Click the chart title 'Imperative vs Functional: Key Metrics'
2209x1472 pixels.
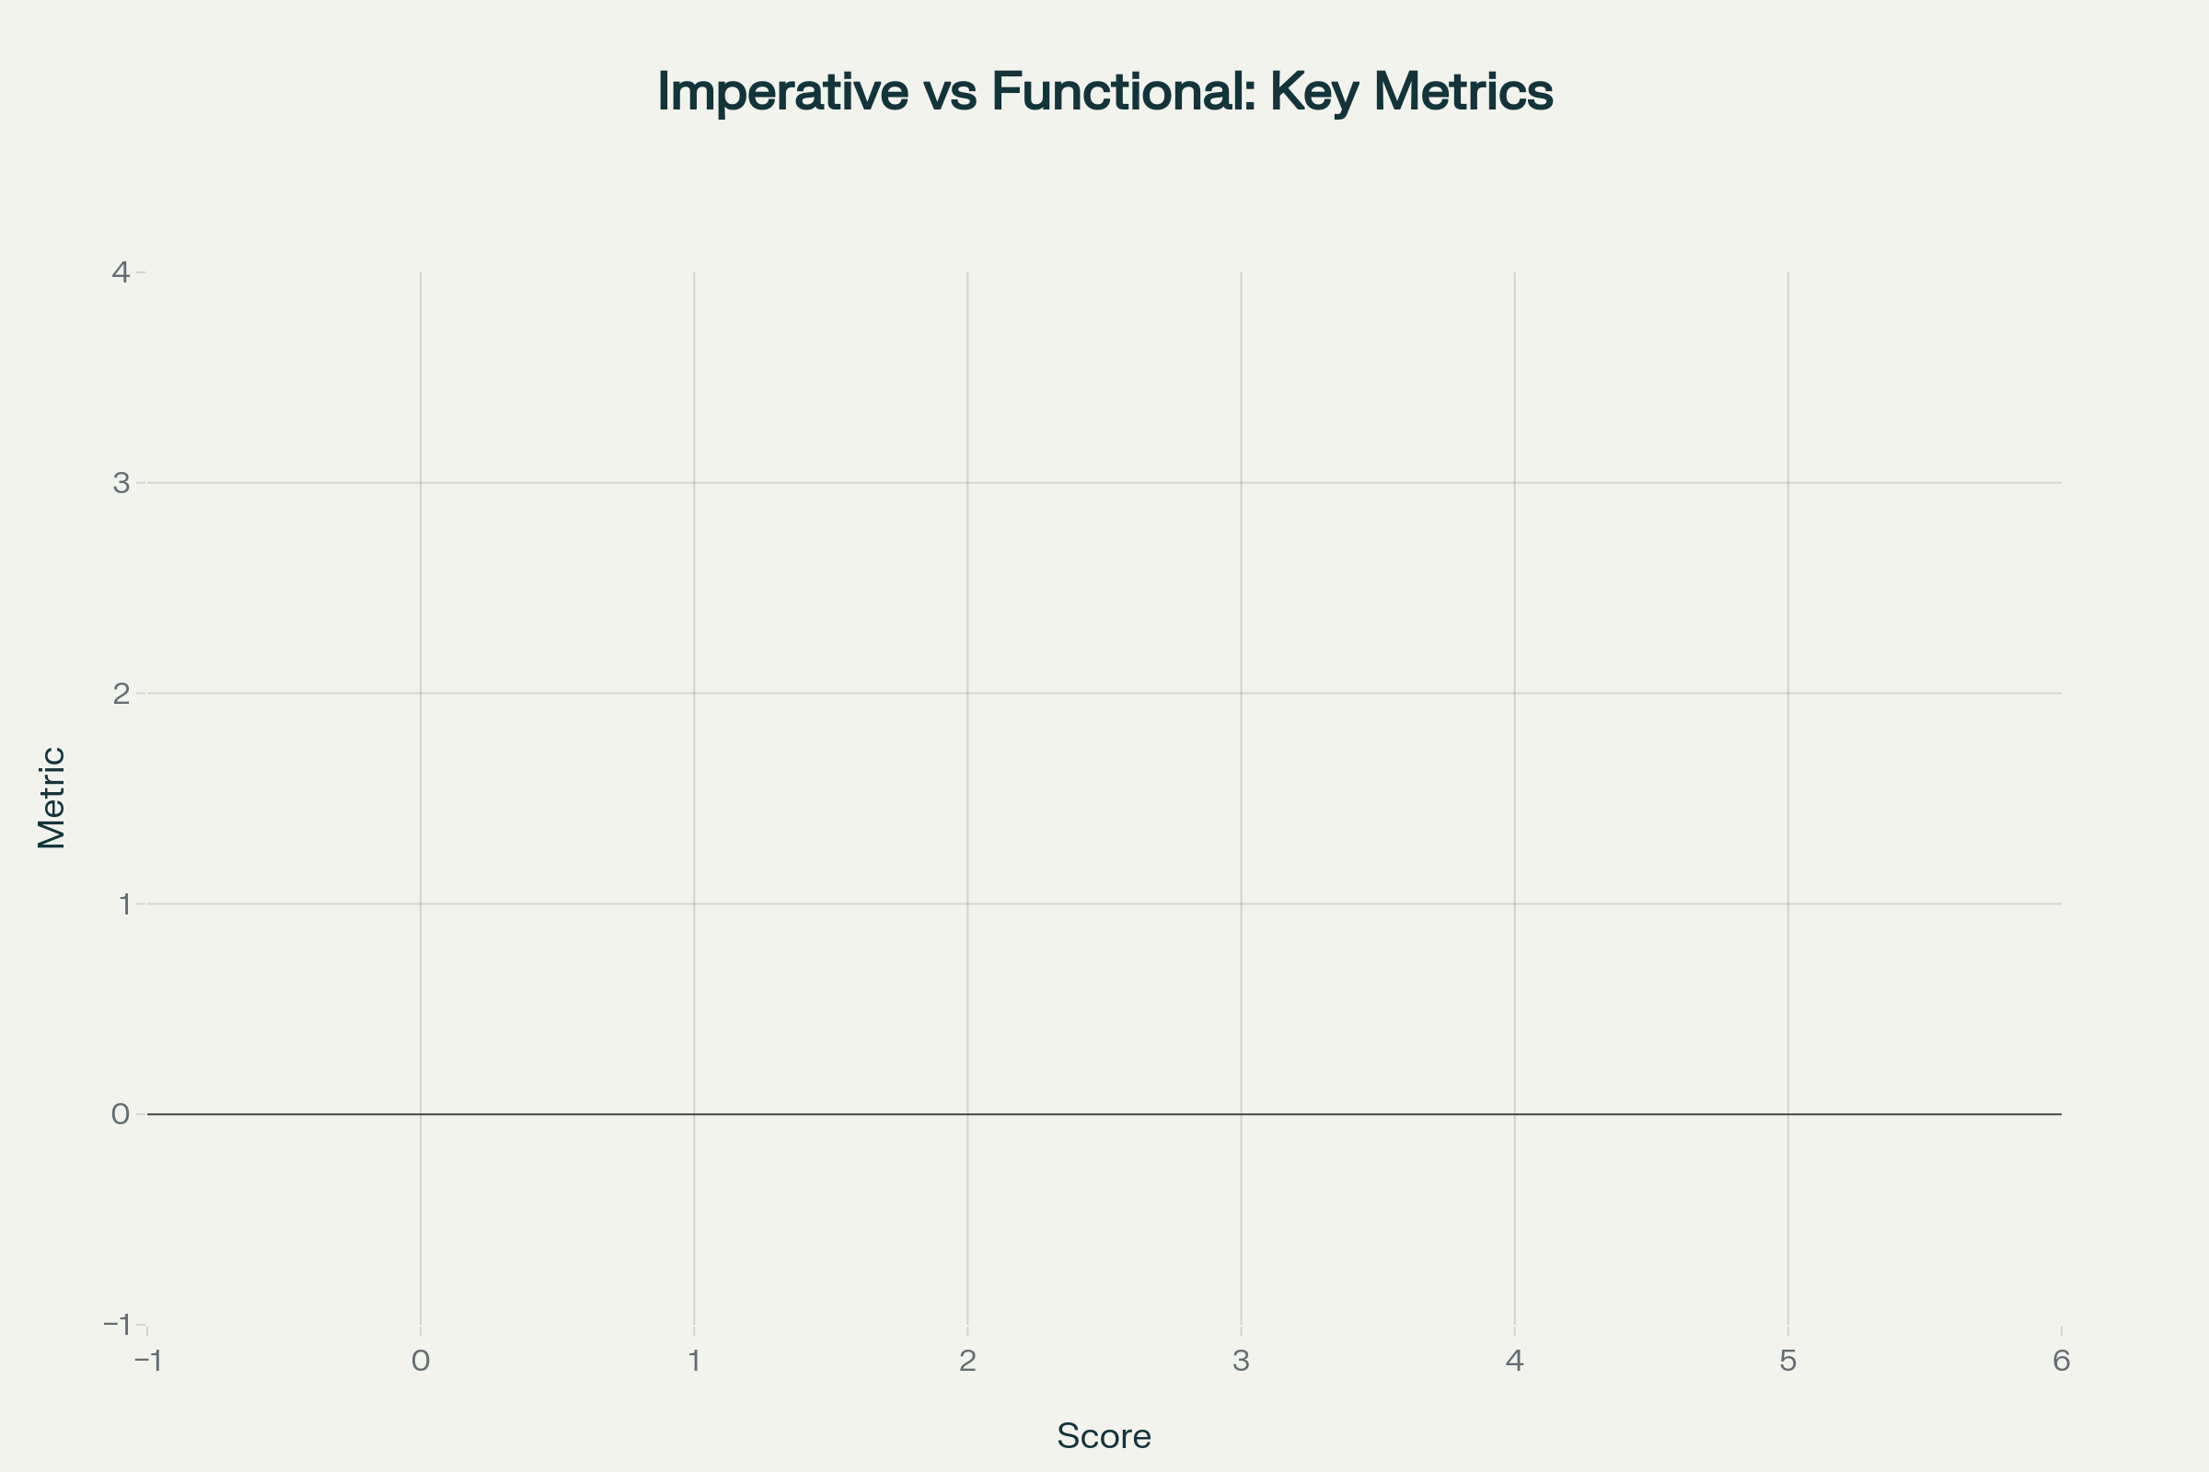click(1104, 93)
